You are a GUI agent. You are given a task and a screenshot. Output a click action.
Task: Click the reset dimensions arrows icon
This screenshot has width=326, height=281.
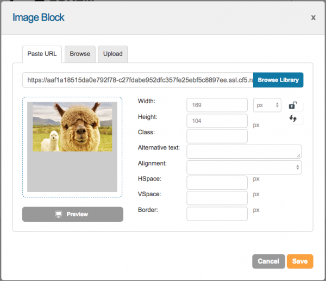click(x=293, y=119)
